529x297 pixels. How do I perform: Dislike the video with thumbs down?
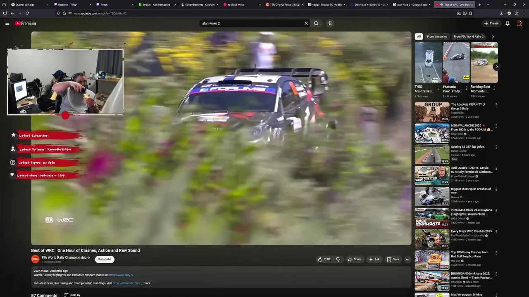click(338, 259)
